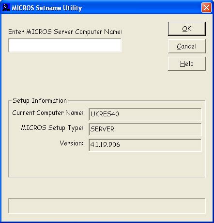Click the 'MICROS Setname Utility' title text
The height and width of the screenshot is (223, 214).
pos(47,8)
